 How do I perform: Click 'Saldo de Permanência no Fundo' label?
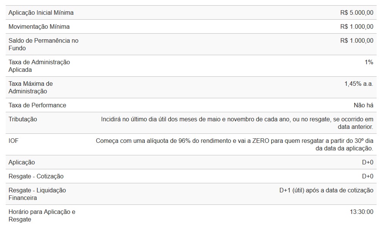pyautogui.click(x=43, y=44)
